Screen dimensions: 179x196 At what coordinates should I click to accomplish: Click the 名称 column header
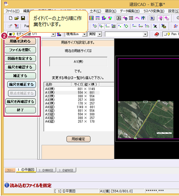point(58,84)
